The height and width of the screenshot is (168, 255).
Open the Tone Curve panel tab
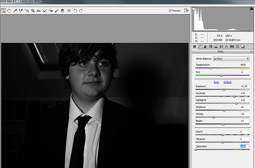click(x=200, y=47)
